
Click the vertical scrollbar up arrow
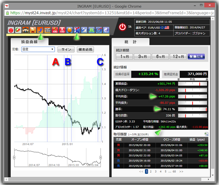[x=212, y=18]
